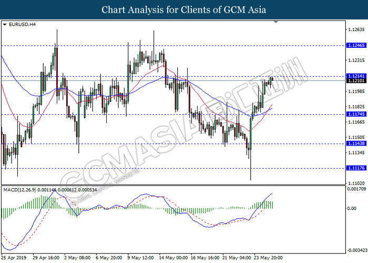Click the 9 May 12:00 time label
The image size is (368, 263).
pos(140,258)
